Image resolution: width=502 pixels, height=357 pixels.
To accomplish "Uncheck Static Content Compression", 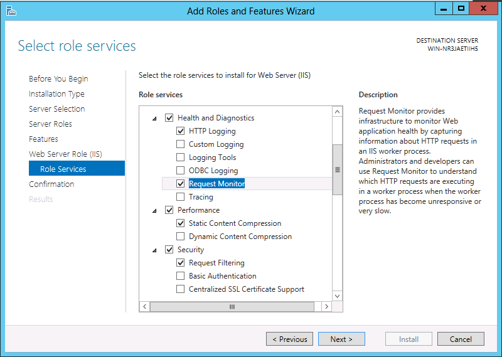I will [181, 223].
